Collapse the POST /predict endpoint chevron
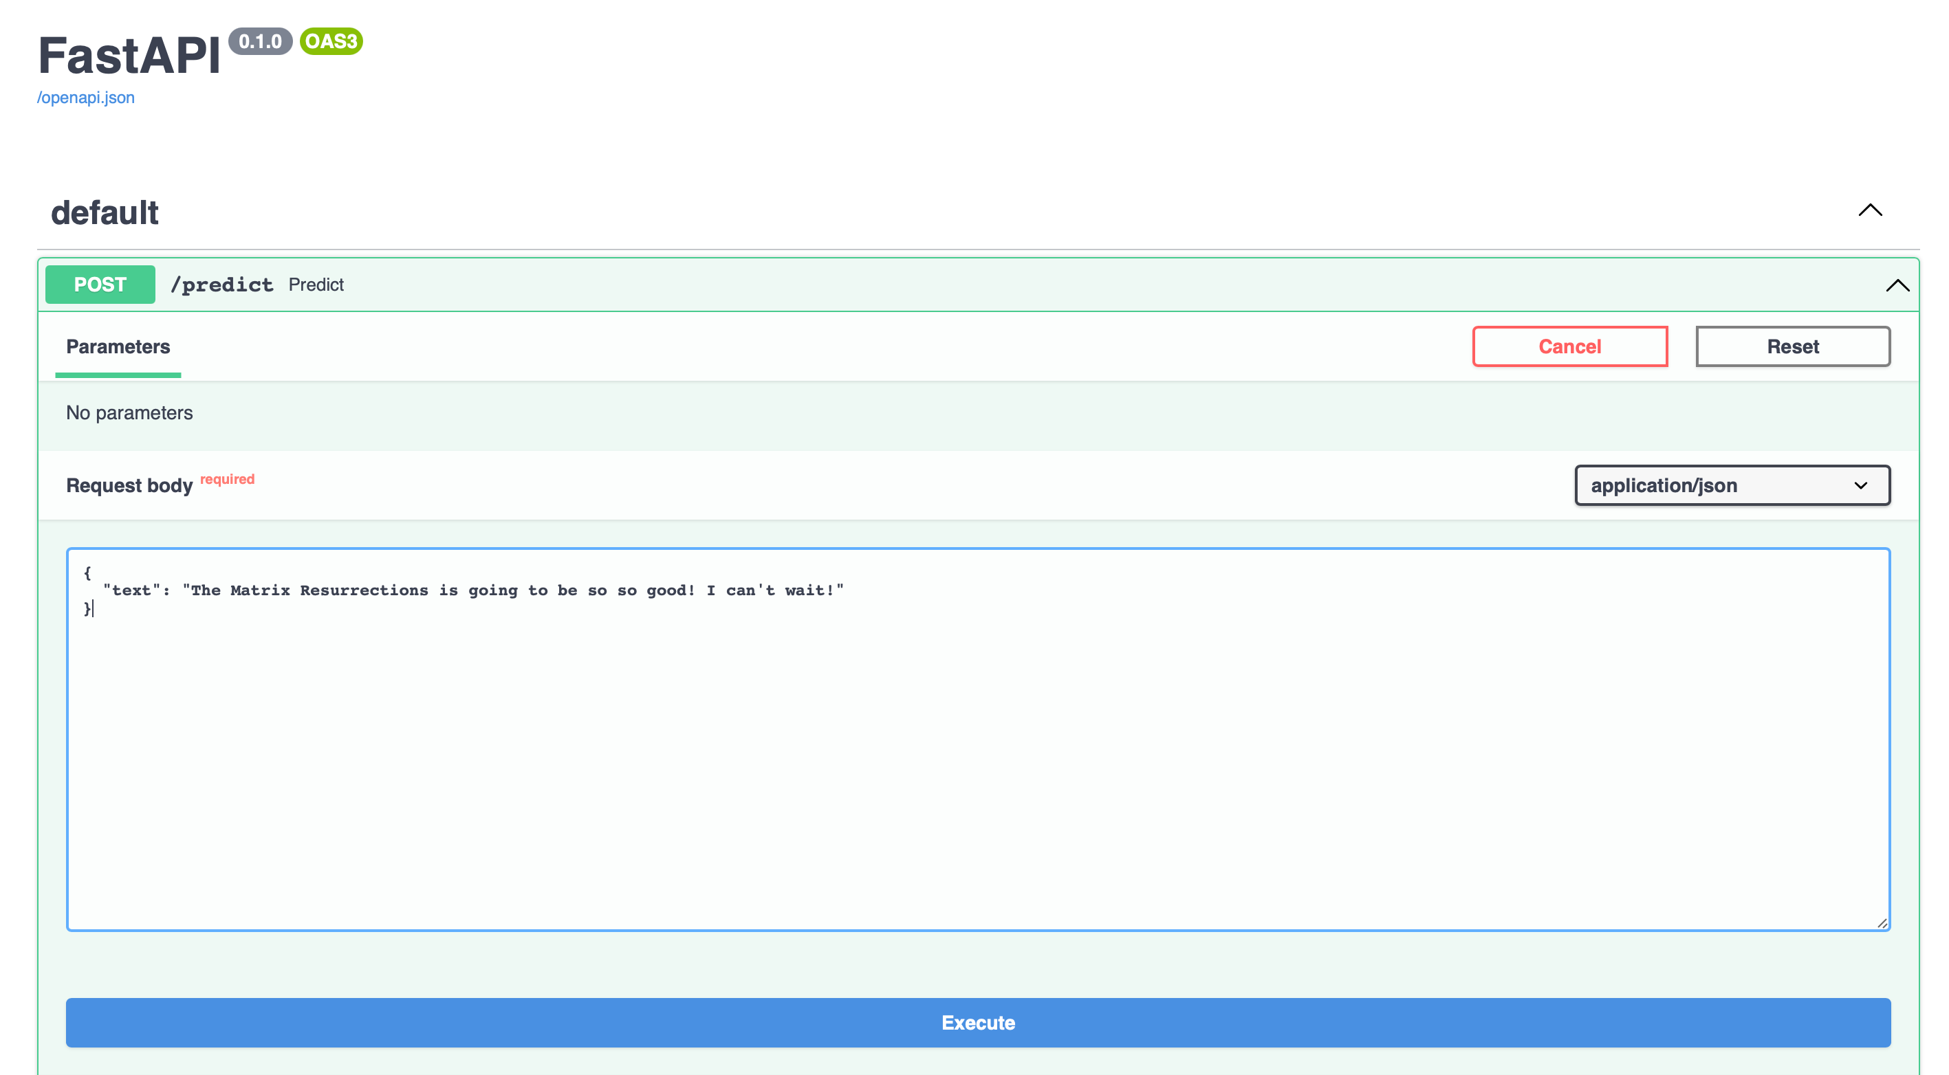This screenshot has height=1075, width=1949. [x=1897, y=285]
